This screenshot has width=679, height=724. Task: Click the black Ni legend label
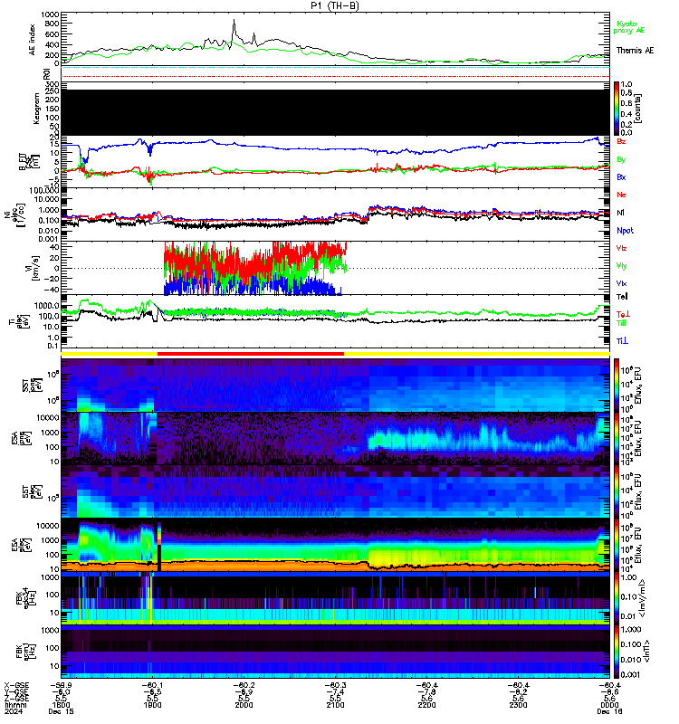[621, 213]
